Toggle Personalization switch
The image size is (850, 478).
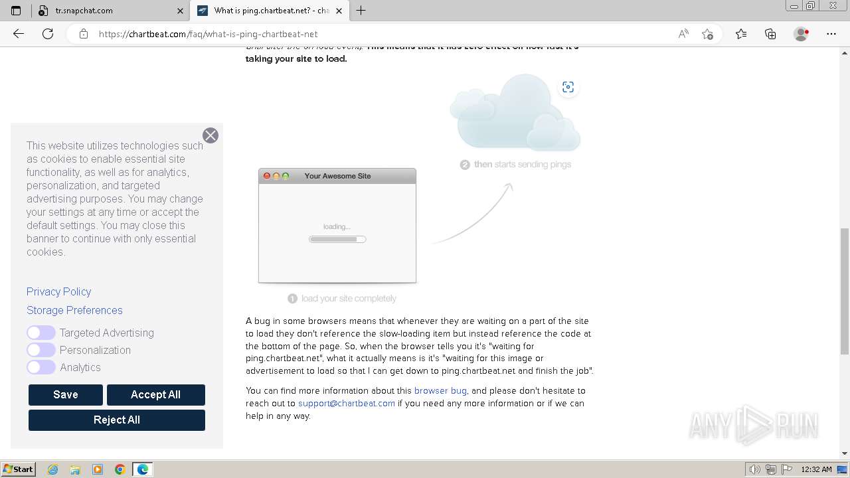point(41,350)
